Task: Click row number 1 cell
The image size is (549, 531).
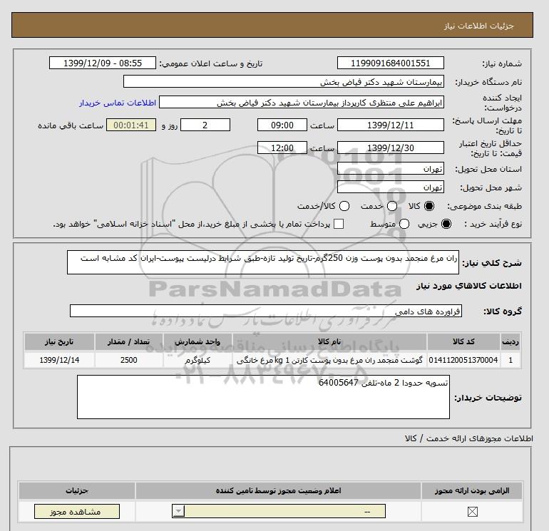Action: 510,360
